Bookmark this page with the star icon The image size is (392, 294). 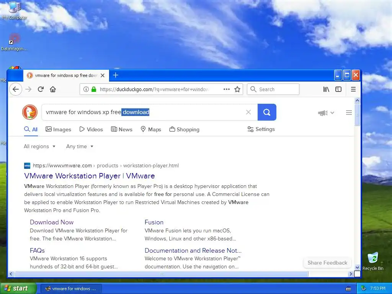pyautogui.click(x=237, y=89)
